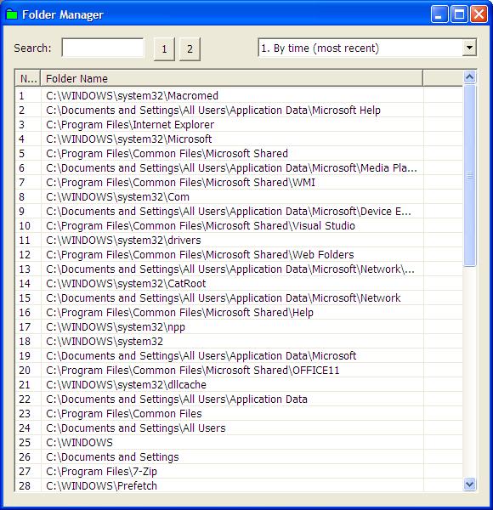Click the scrollbar down arrow
Screen dimensions: 493x510
(469, 484)
